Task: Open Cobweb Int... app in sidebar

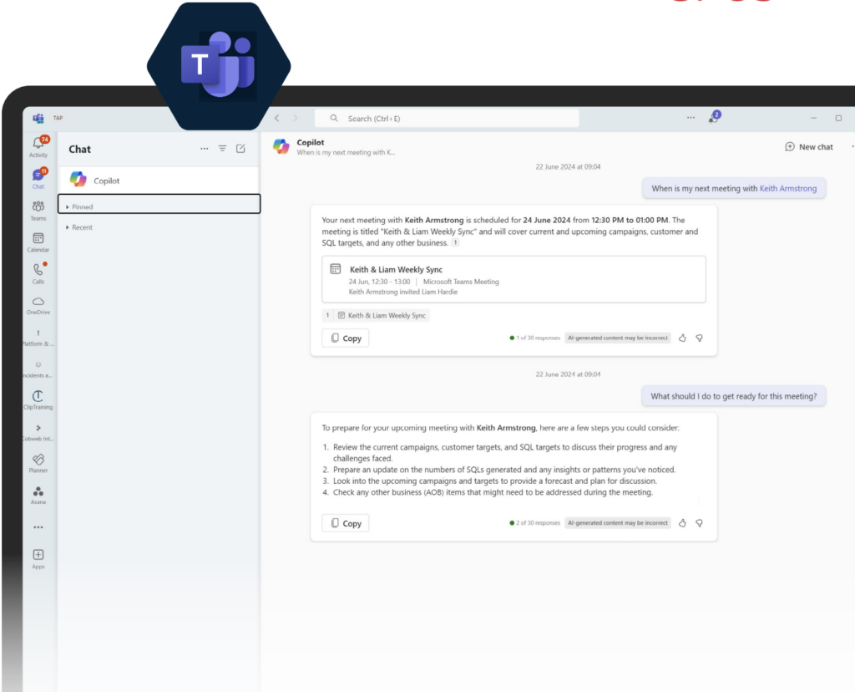Action: coord(38,432)
